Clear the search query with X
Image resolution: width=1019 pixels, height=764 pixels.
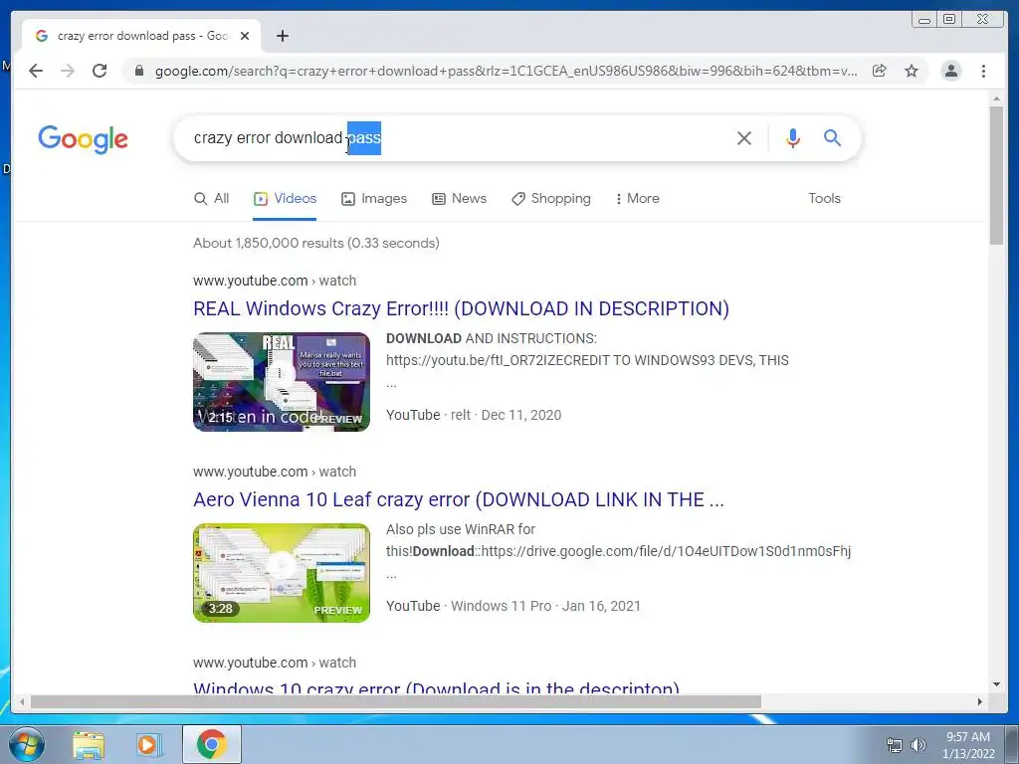point(744,137)
